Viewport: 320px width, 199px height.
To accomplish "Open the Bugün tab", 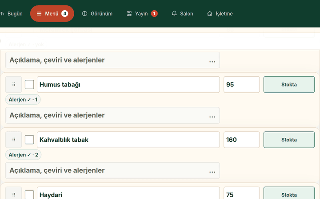I will coord(11,14).
